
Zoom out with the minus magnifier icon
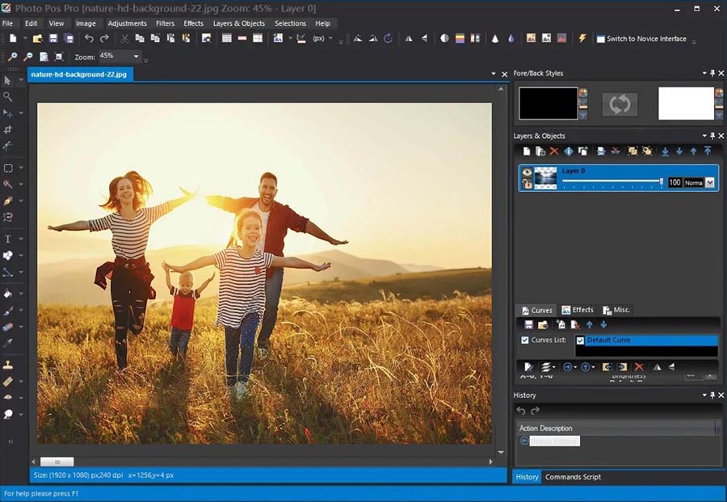[x=28, y=56]
